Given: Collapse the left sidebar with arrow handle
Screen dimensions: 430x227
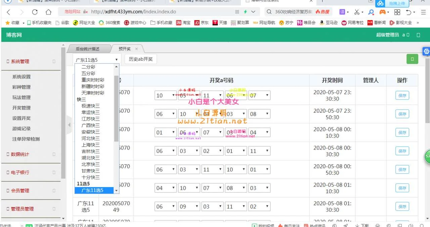Looking at the screenshot, I should pos(70,125).
